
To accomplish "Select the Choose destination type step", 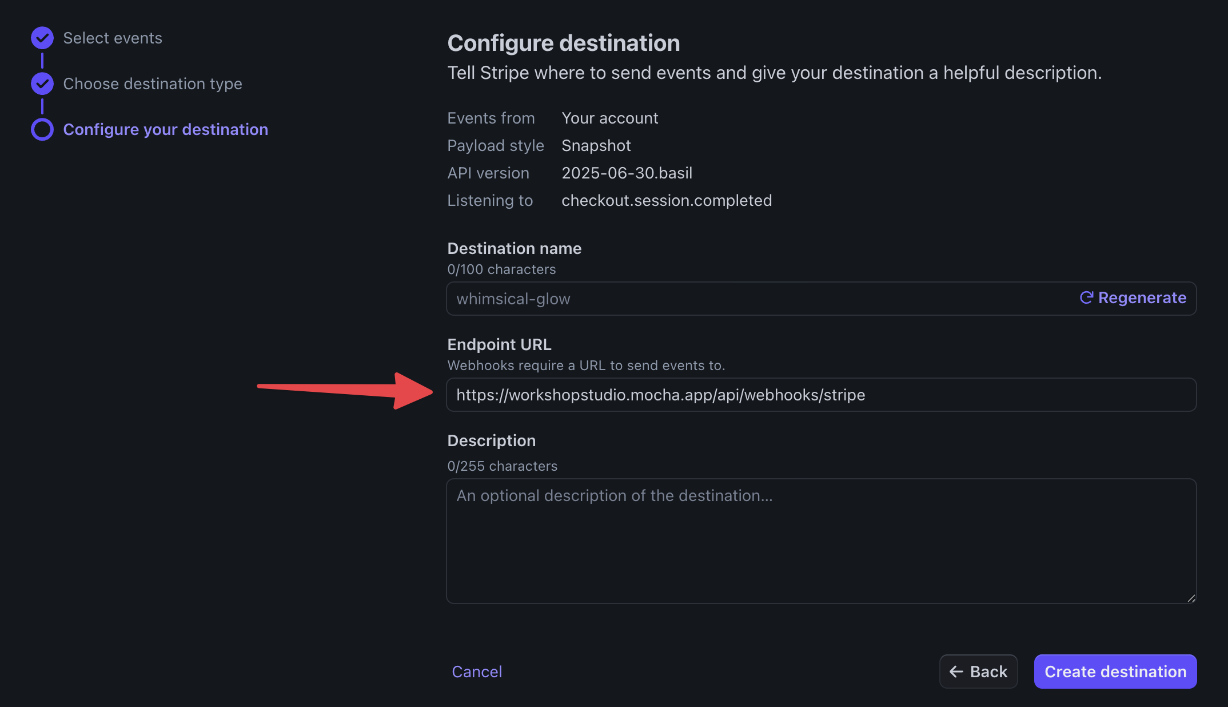I will 153,84.
